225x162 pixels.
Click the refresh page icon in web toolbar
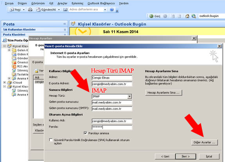[179, 16]
